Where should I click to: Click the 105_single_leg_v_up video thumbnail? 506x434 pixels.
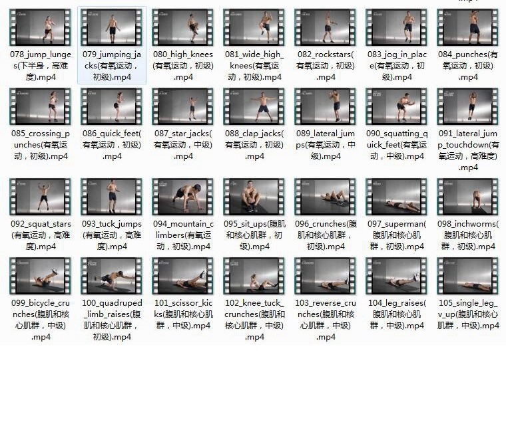pos(468,276)
